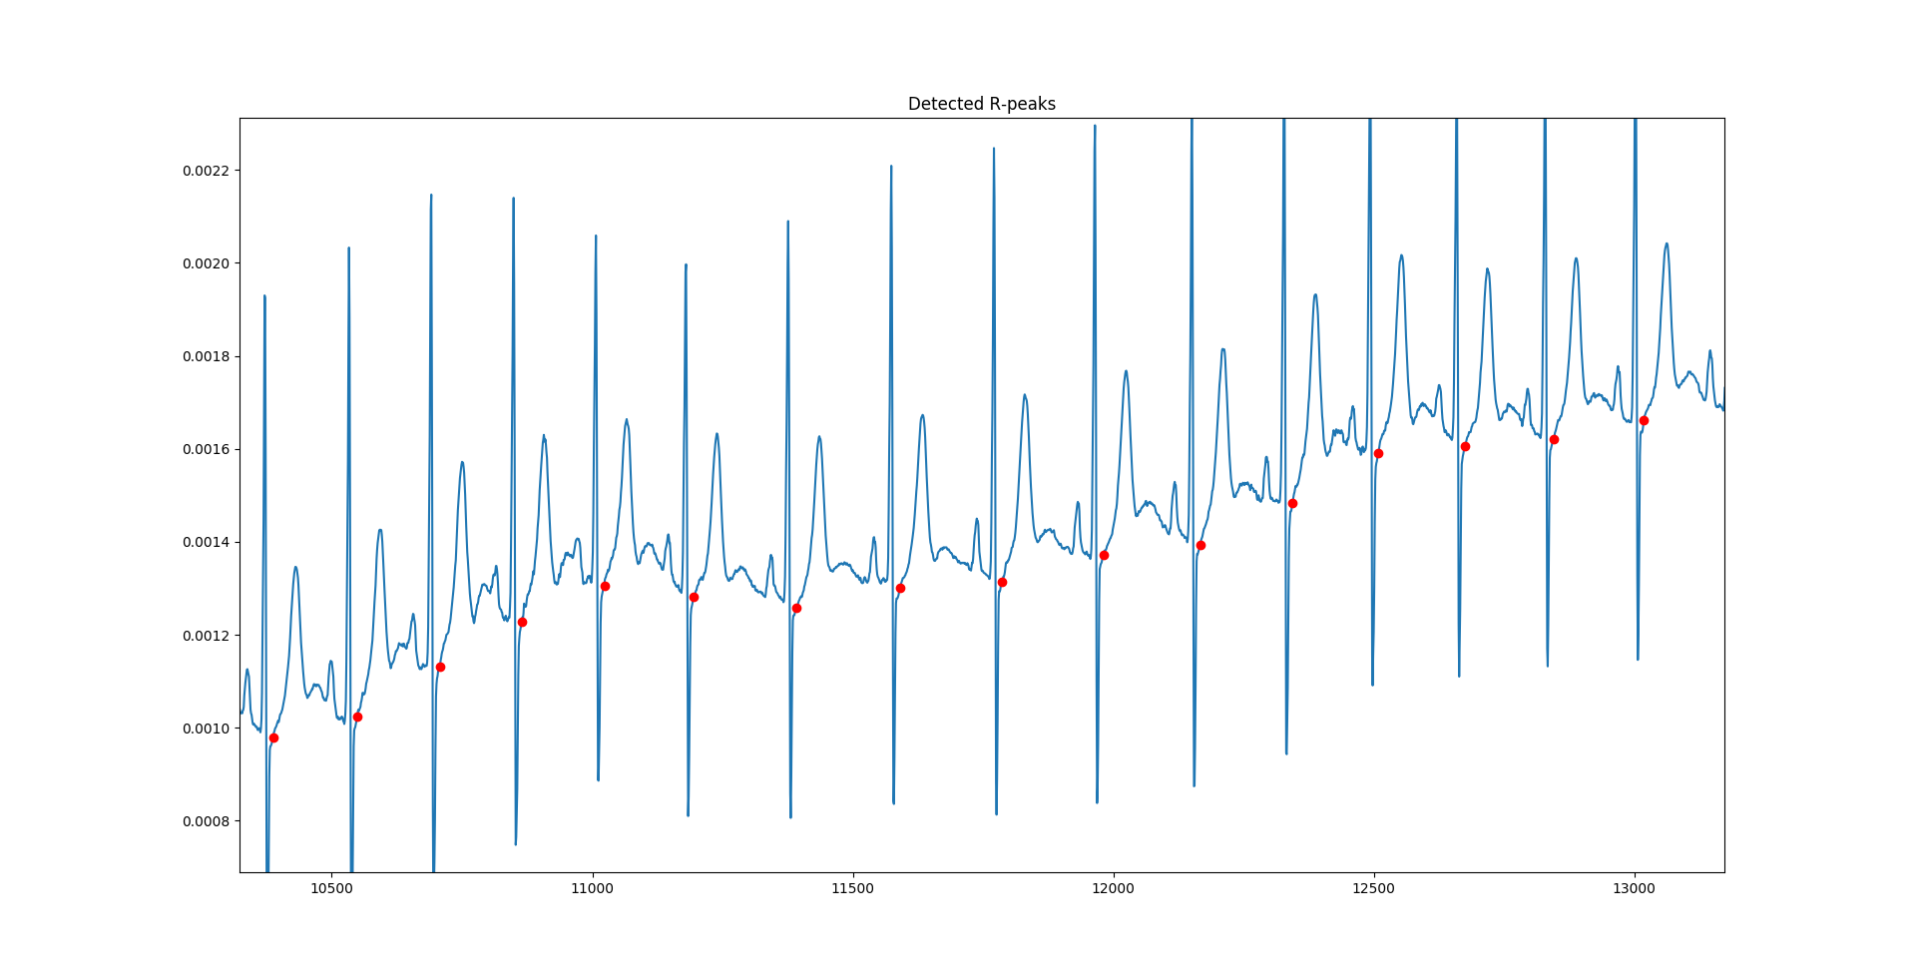The height and width of the screenshot is (980, 1916).
Task: Select the leftmost red R-peak marker
Action: click(273, 737)
